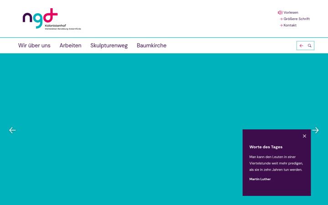Image resolution: width=328 pixels, height=205 pixels.
Task: Click the Martin Luther author name
Action: pyautogui.click(x=260, y=179)
